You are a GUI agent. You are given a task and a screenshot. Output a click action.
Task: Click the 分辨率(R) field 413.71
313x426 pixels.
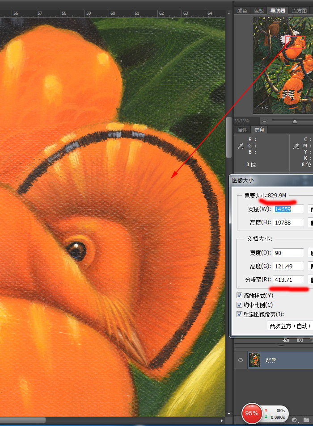[288, 280]
